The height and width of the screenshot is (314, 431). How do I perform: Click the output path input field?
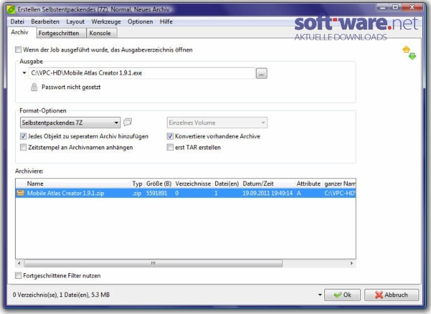(x=142, y=73)
